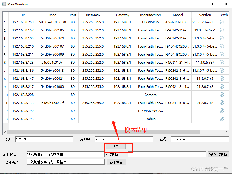Click the Model column header
Screen dimensions: 232x174
coord(178,15)
